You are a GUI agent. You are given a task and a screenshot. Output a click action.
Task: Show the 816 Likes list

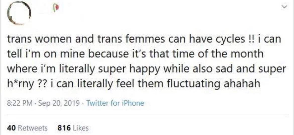pyautogui.click(x=73, y=128)
